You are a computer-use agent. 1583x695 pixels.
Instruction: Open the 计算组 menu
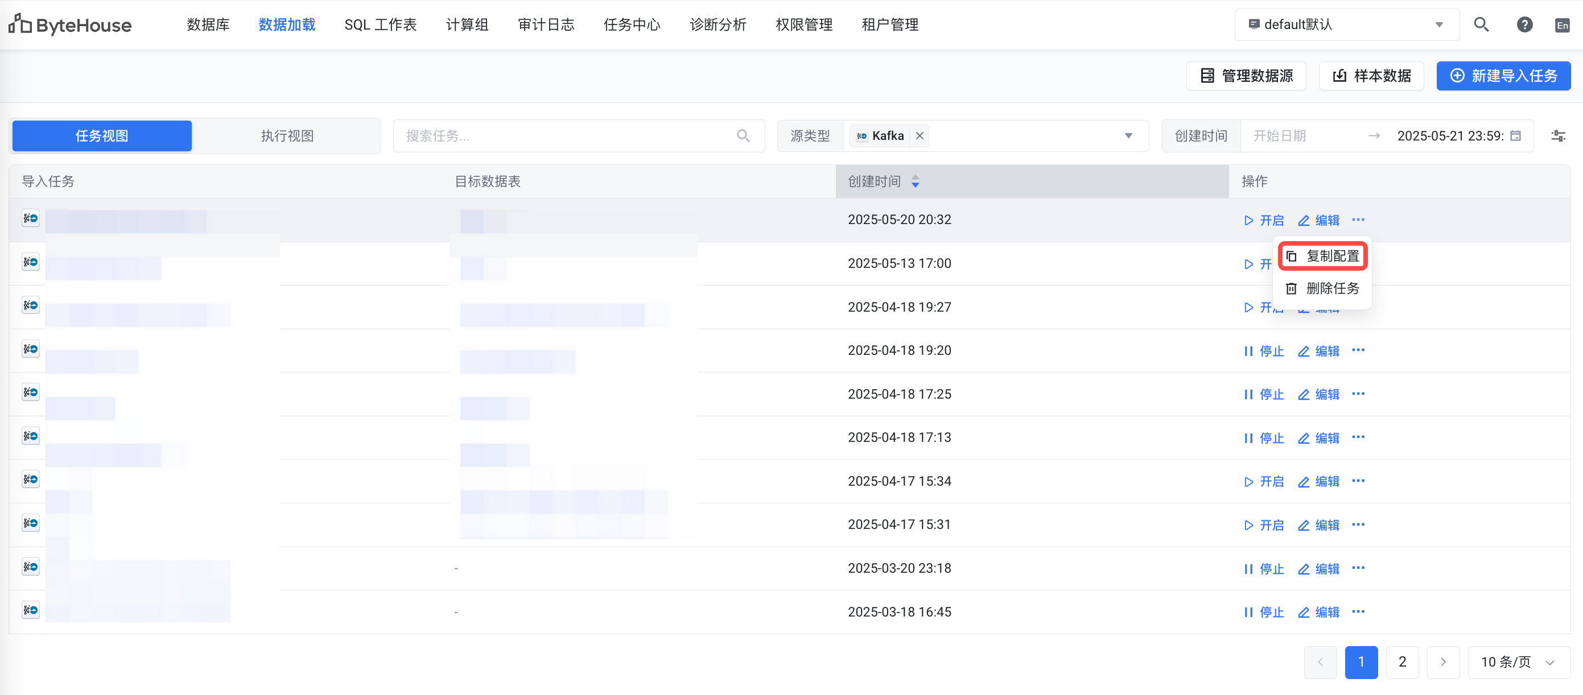pos(467,24)
